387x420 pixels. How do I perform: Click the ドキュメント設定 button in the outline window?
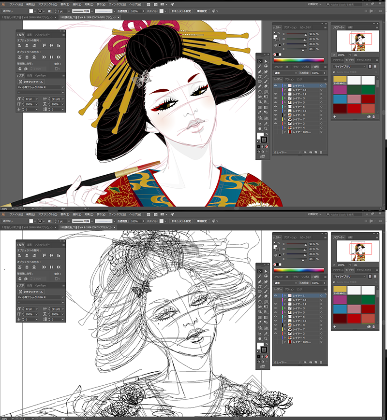(181, 221)
